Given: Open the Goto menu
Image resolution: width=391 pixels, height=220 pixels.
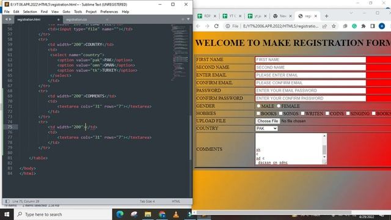Looking at the screenshot, I should pos(67,12).
